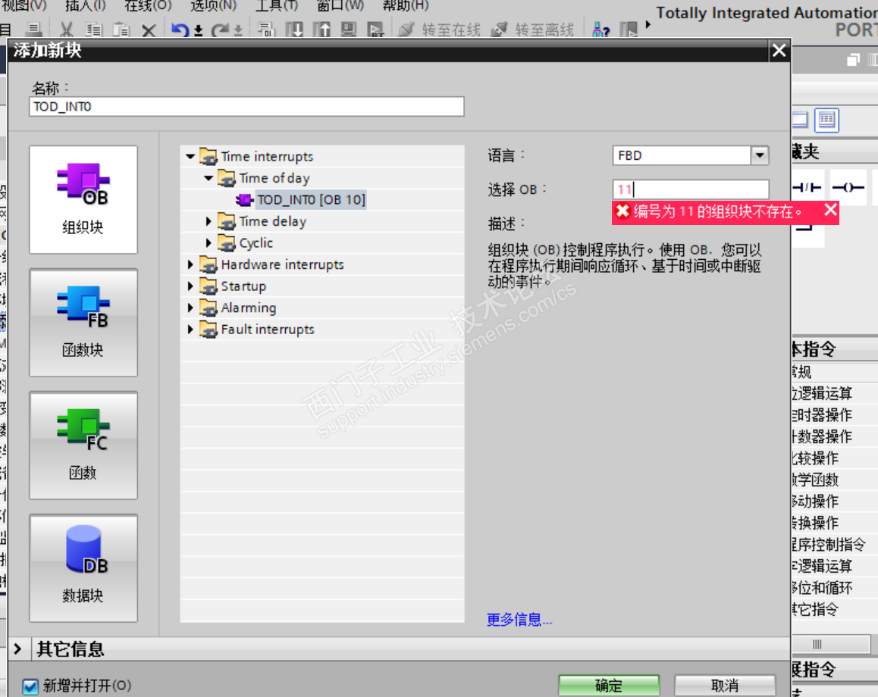This screenshot has width=878, height=697.
Task: Close the Add new block dialog
Action: pos(779,51)
